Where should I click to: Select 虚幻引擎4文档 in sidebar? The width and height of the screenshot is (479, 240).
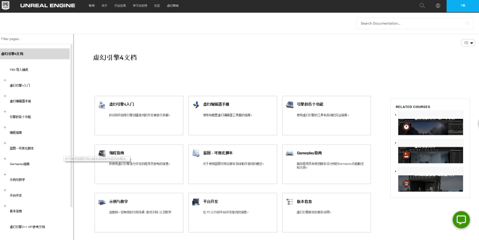[35, 54]
